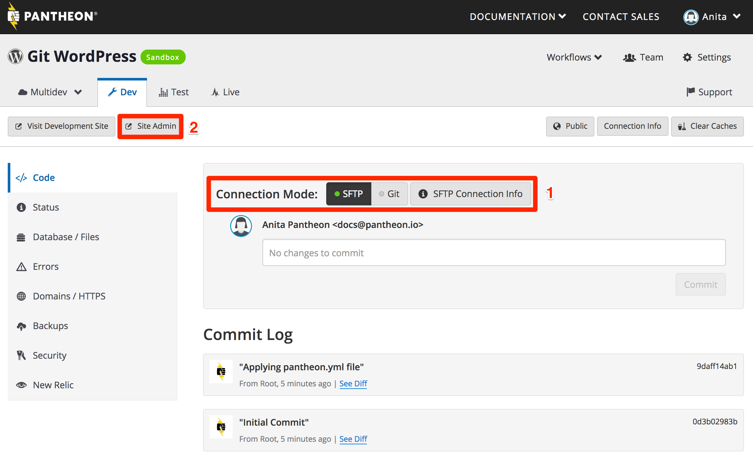Switch connection mode to Git
753x463 pixels.
(389, 194)
